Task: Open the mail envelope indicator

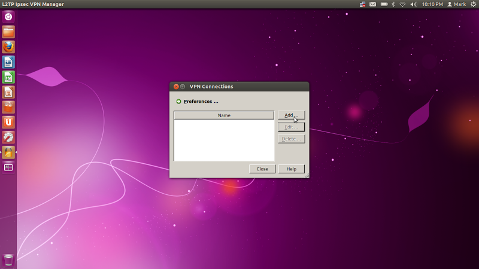Action: click(x=372, y=4)
